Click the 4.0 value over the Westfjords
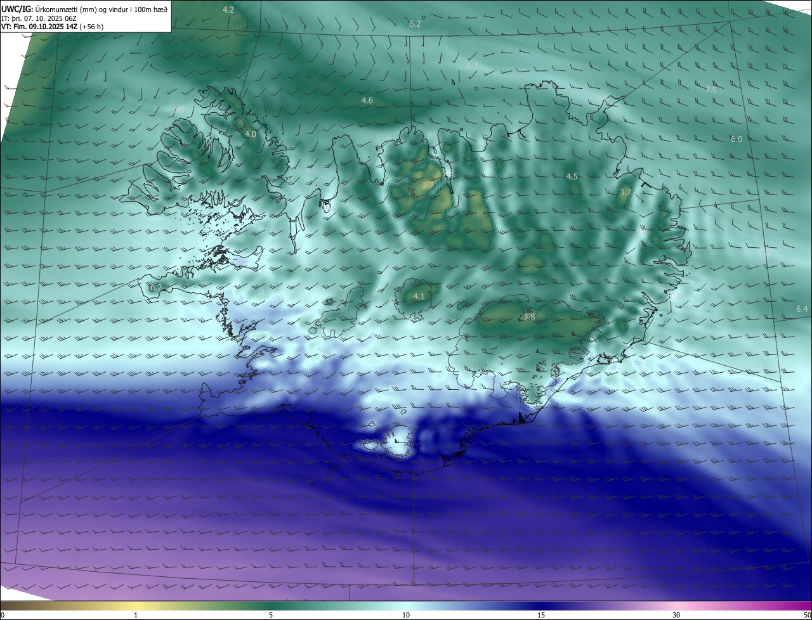The image size is (812, 620). point(251,134)
